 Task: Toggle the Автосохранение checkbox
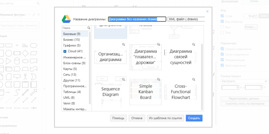tap(222, 65)
